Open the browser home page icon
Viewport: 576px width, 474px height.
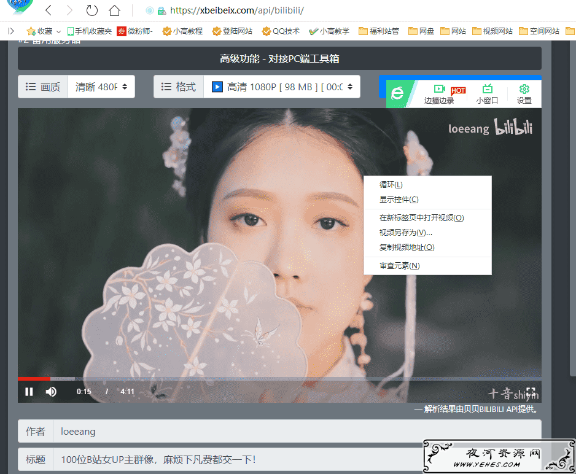click(x=114, y=10)
